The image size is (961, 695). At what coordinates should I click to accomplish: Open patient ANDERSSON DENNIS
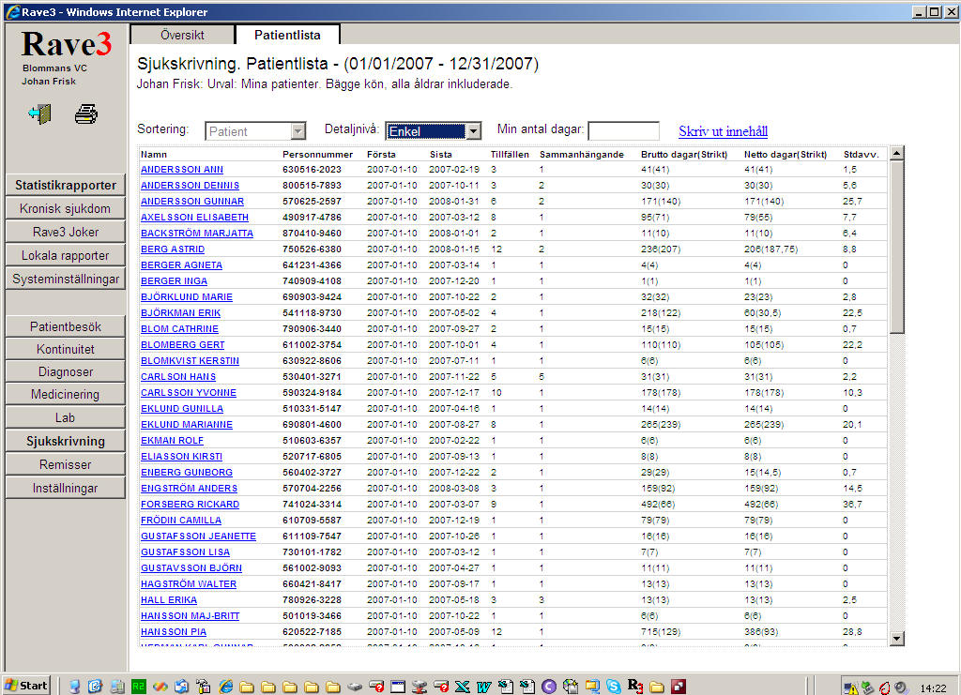[190, 186]
